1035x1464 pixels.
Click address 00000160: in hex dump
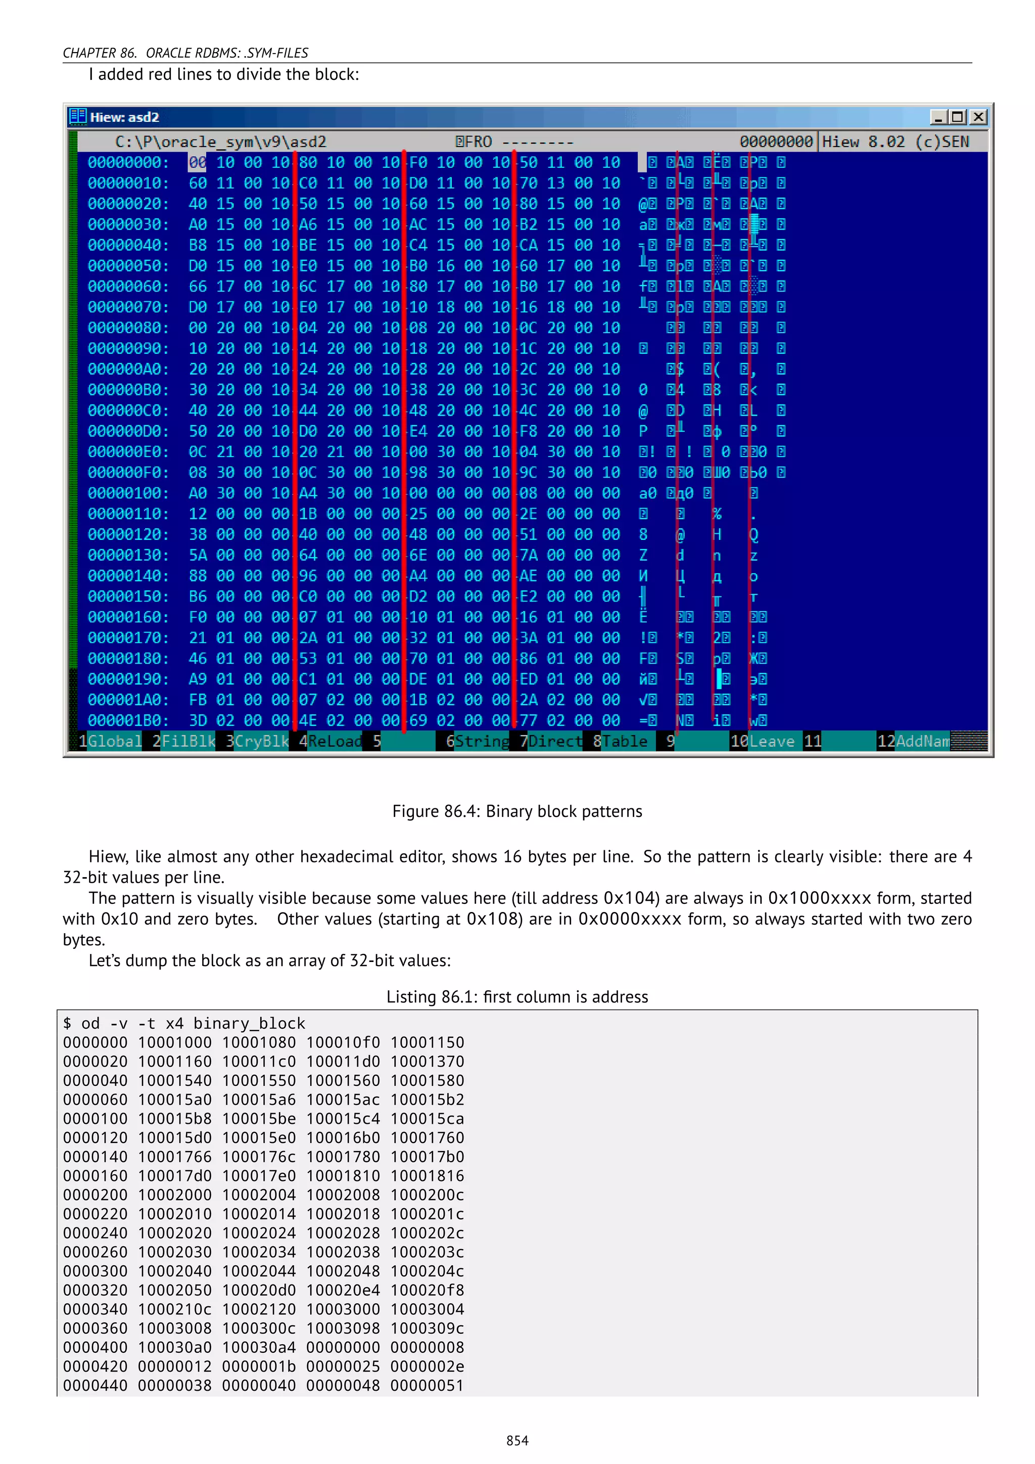pyautogui.click(x=128, y=617)
